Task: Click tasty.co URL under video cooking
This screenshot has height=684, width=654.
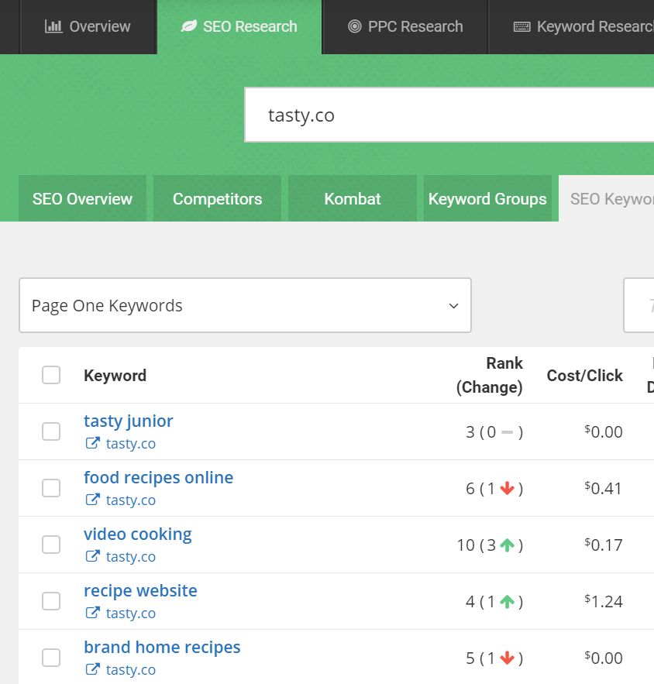Action: 130,557
